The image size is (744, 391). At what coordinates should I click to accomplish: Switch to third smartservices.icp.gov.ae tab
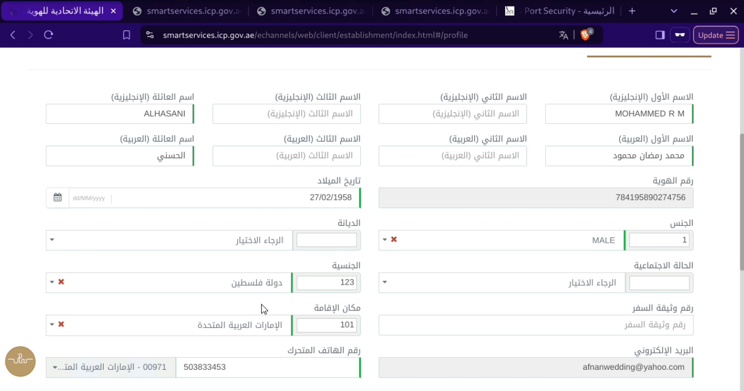coord(312,11)
